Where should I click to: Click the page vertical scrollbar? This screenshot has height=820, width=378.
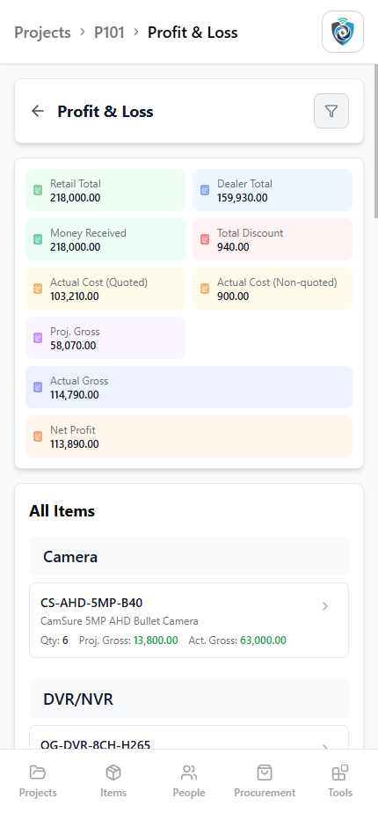[375, 141]
